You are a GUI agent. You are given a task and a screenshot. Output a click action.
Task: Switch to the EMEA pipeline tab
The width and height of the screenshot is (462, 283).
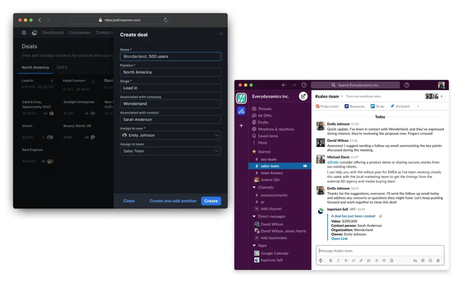pyautogui.click(x=62, y=68)
